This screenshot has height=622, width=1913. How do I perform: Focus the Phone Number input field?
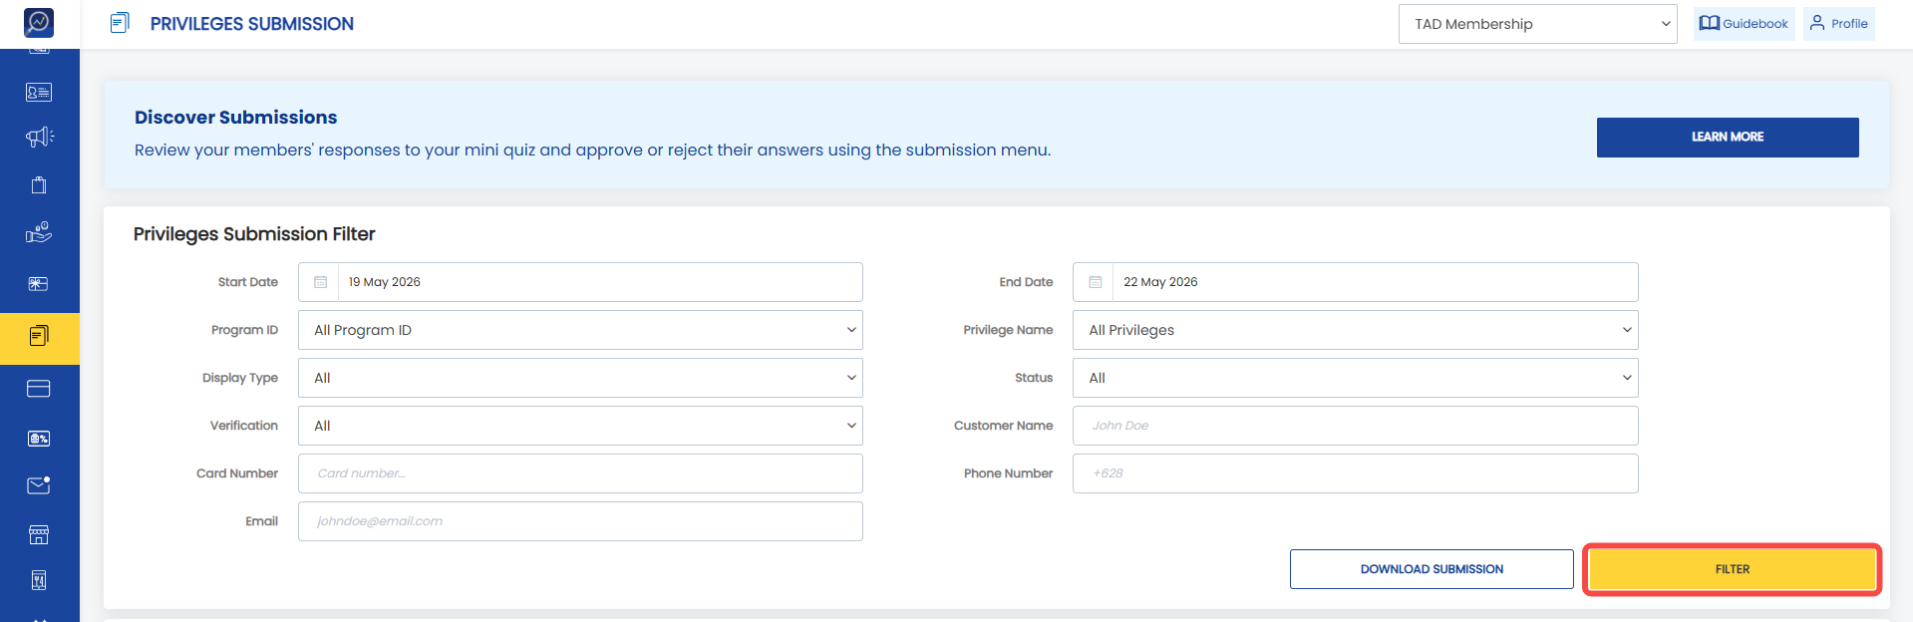[1355, 473]
